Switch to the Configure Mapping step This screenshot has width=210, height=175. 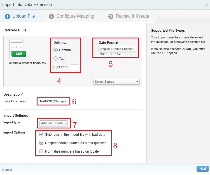click(75, 16)
